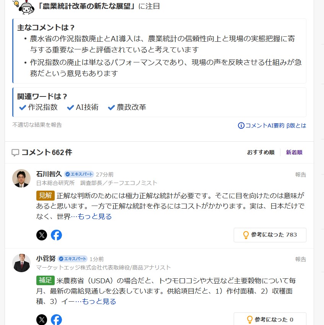Share 小菅努's comment on Facebook
324x325 pixels.
[x=56, y=320]
